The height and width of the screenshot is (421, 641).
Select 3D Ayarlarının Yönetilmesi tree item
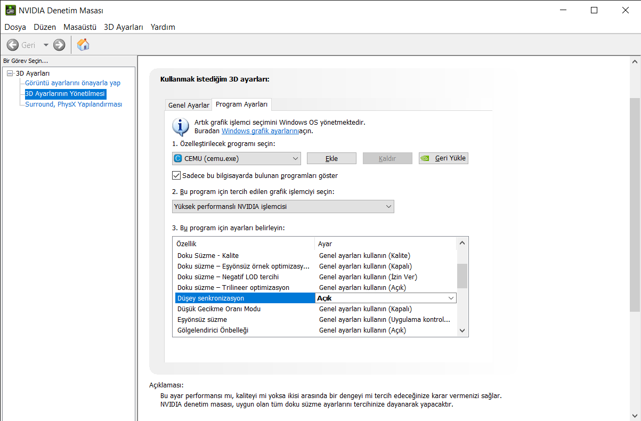(66, 94)
